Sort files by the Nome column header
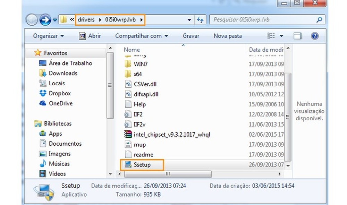This screenshot has width=347, height=205. coord(131,50)
